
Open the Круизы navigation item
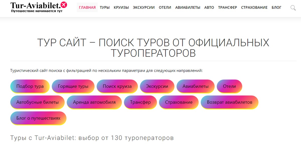pyautogui.click(x=121, y=7)
